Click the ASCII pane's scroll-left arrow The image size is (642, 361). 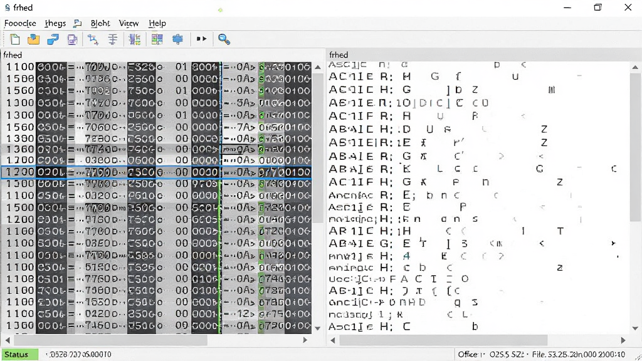(333, 340)
